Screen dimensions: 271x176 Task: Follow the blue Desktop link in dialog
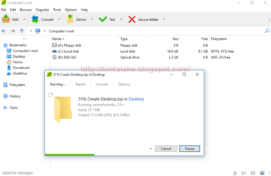tap(136, 99)
